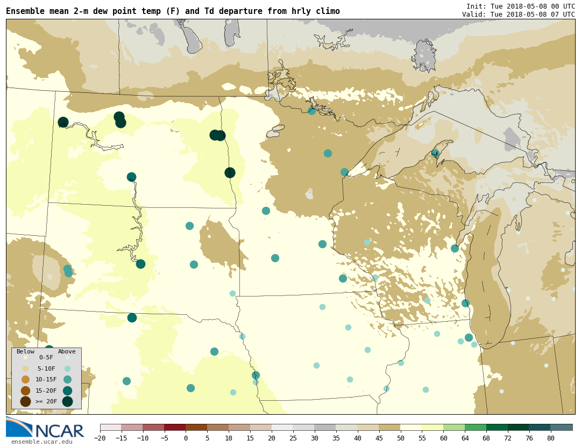Click the '5-10F' legend label
The width and height of the screenshot is (581, 448).
pyautogui.click(x=46, y=369)
